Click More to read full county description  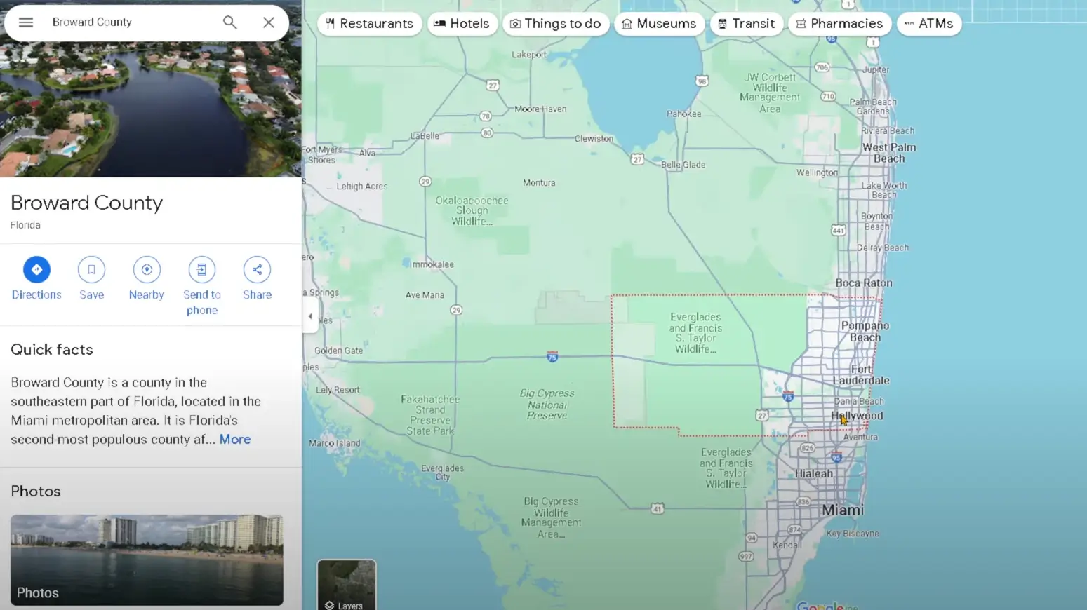tap(234, 439)
